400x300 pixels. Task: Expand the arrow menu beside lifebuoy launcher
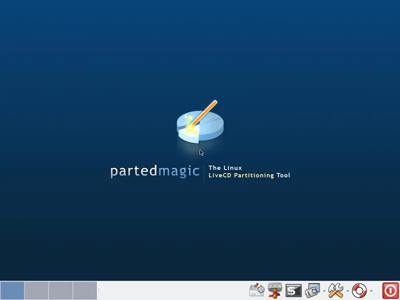(x=371, y=291)
